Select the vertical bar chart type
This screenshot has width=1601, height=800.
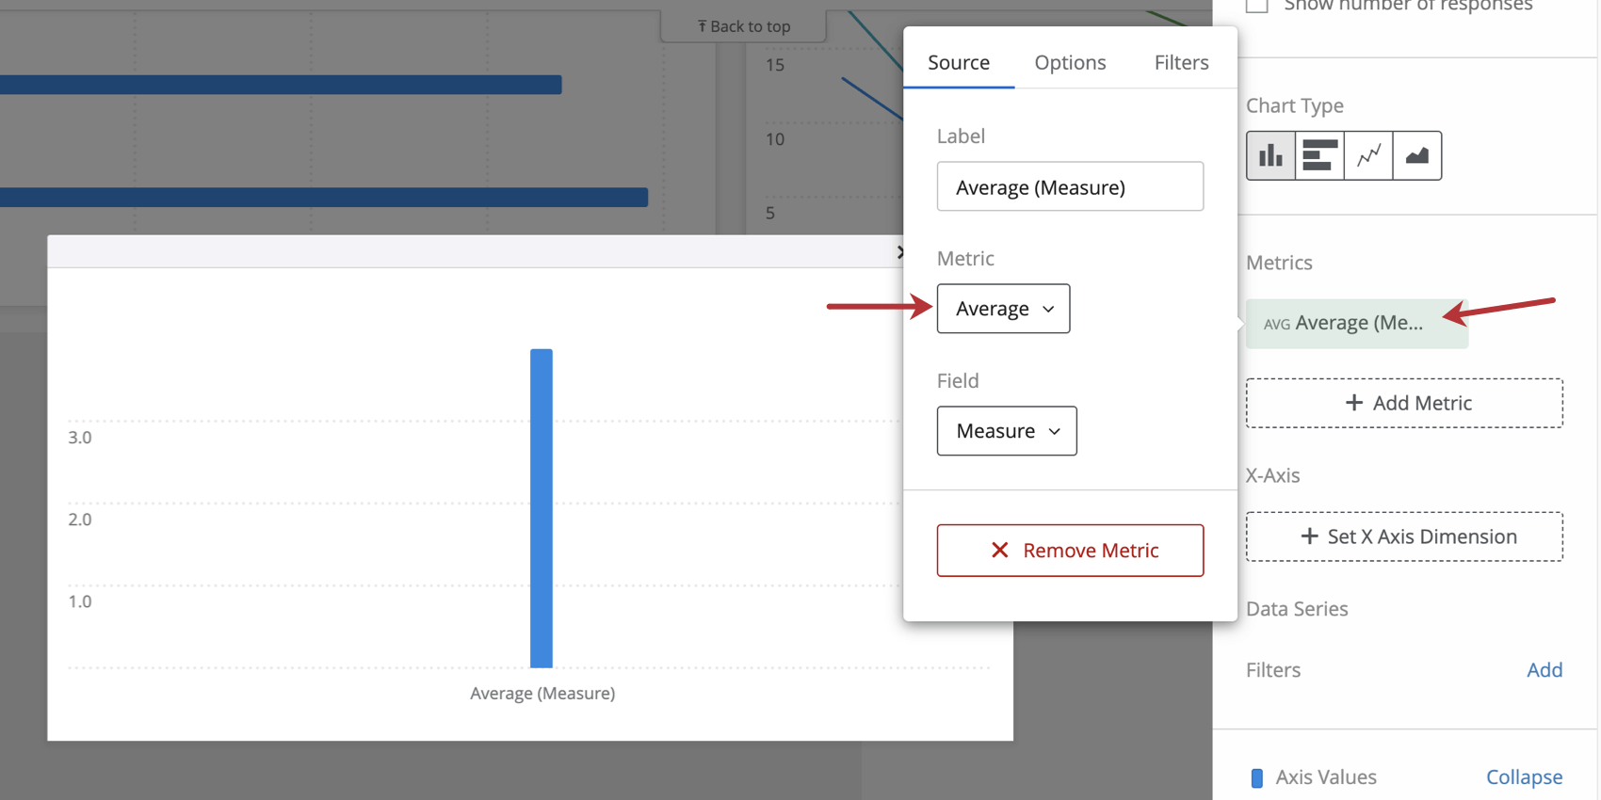point(1270,155)
